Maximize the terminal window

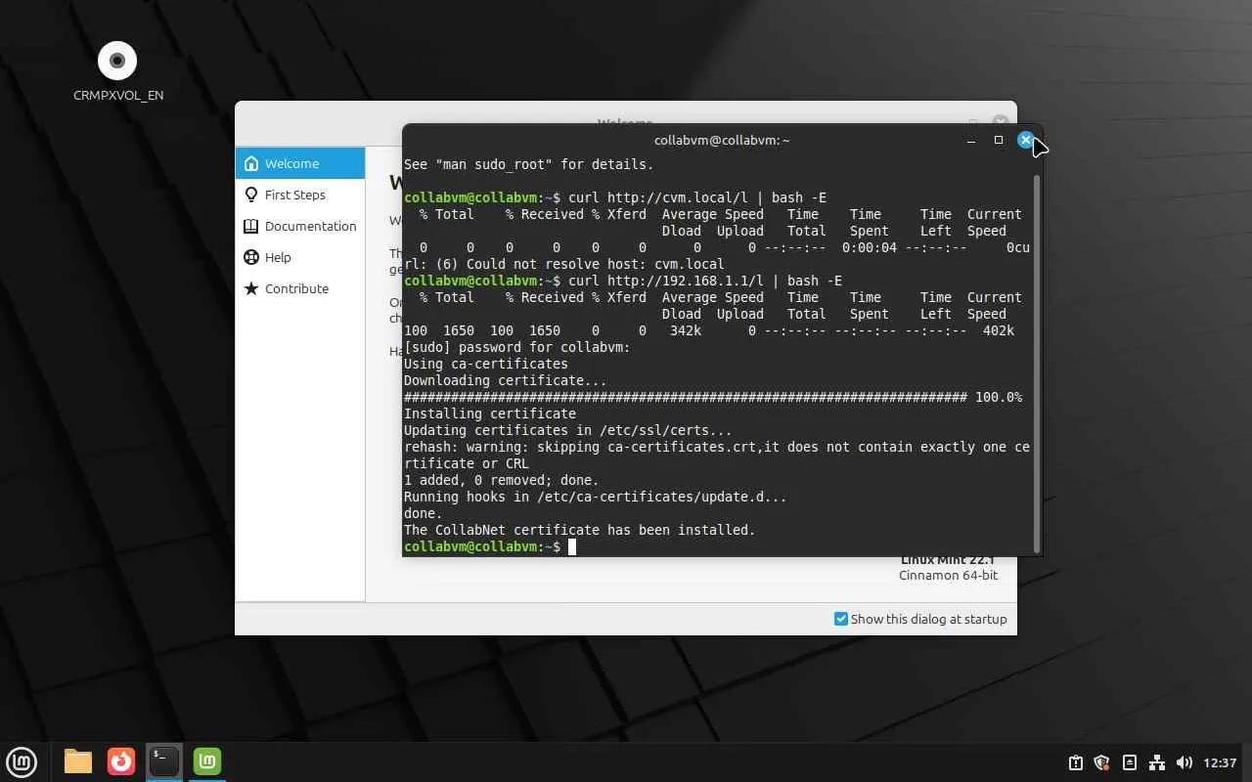coord(999,140)
